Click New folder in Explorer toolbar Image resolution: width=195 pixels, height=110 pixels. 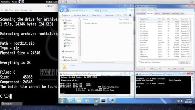[109, 15]
